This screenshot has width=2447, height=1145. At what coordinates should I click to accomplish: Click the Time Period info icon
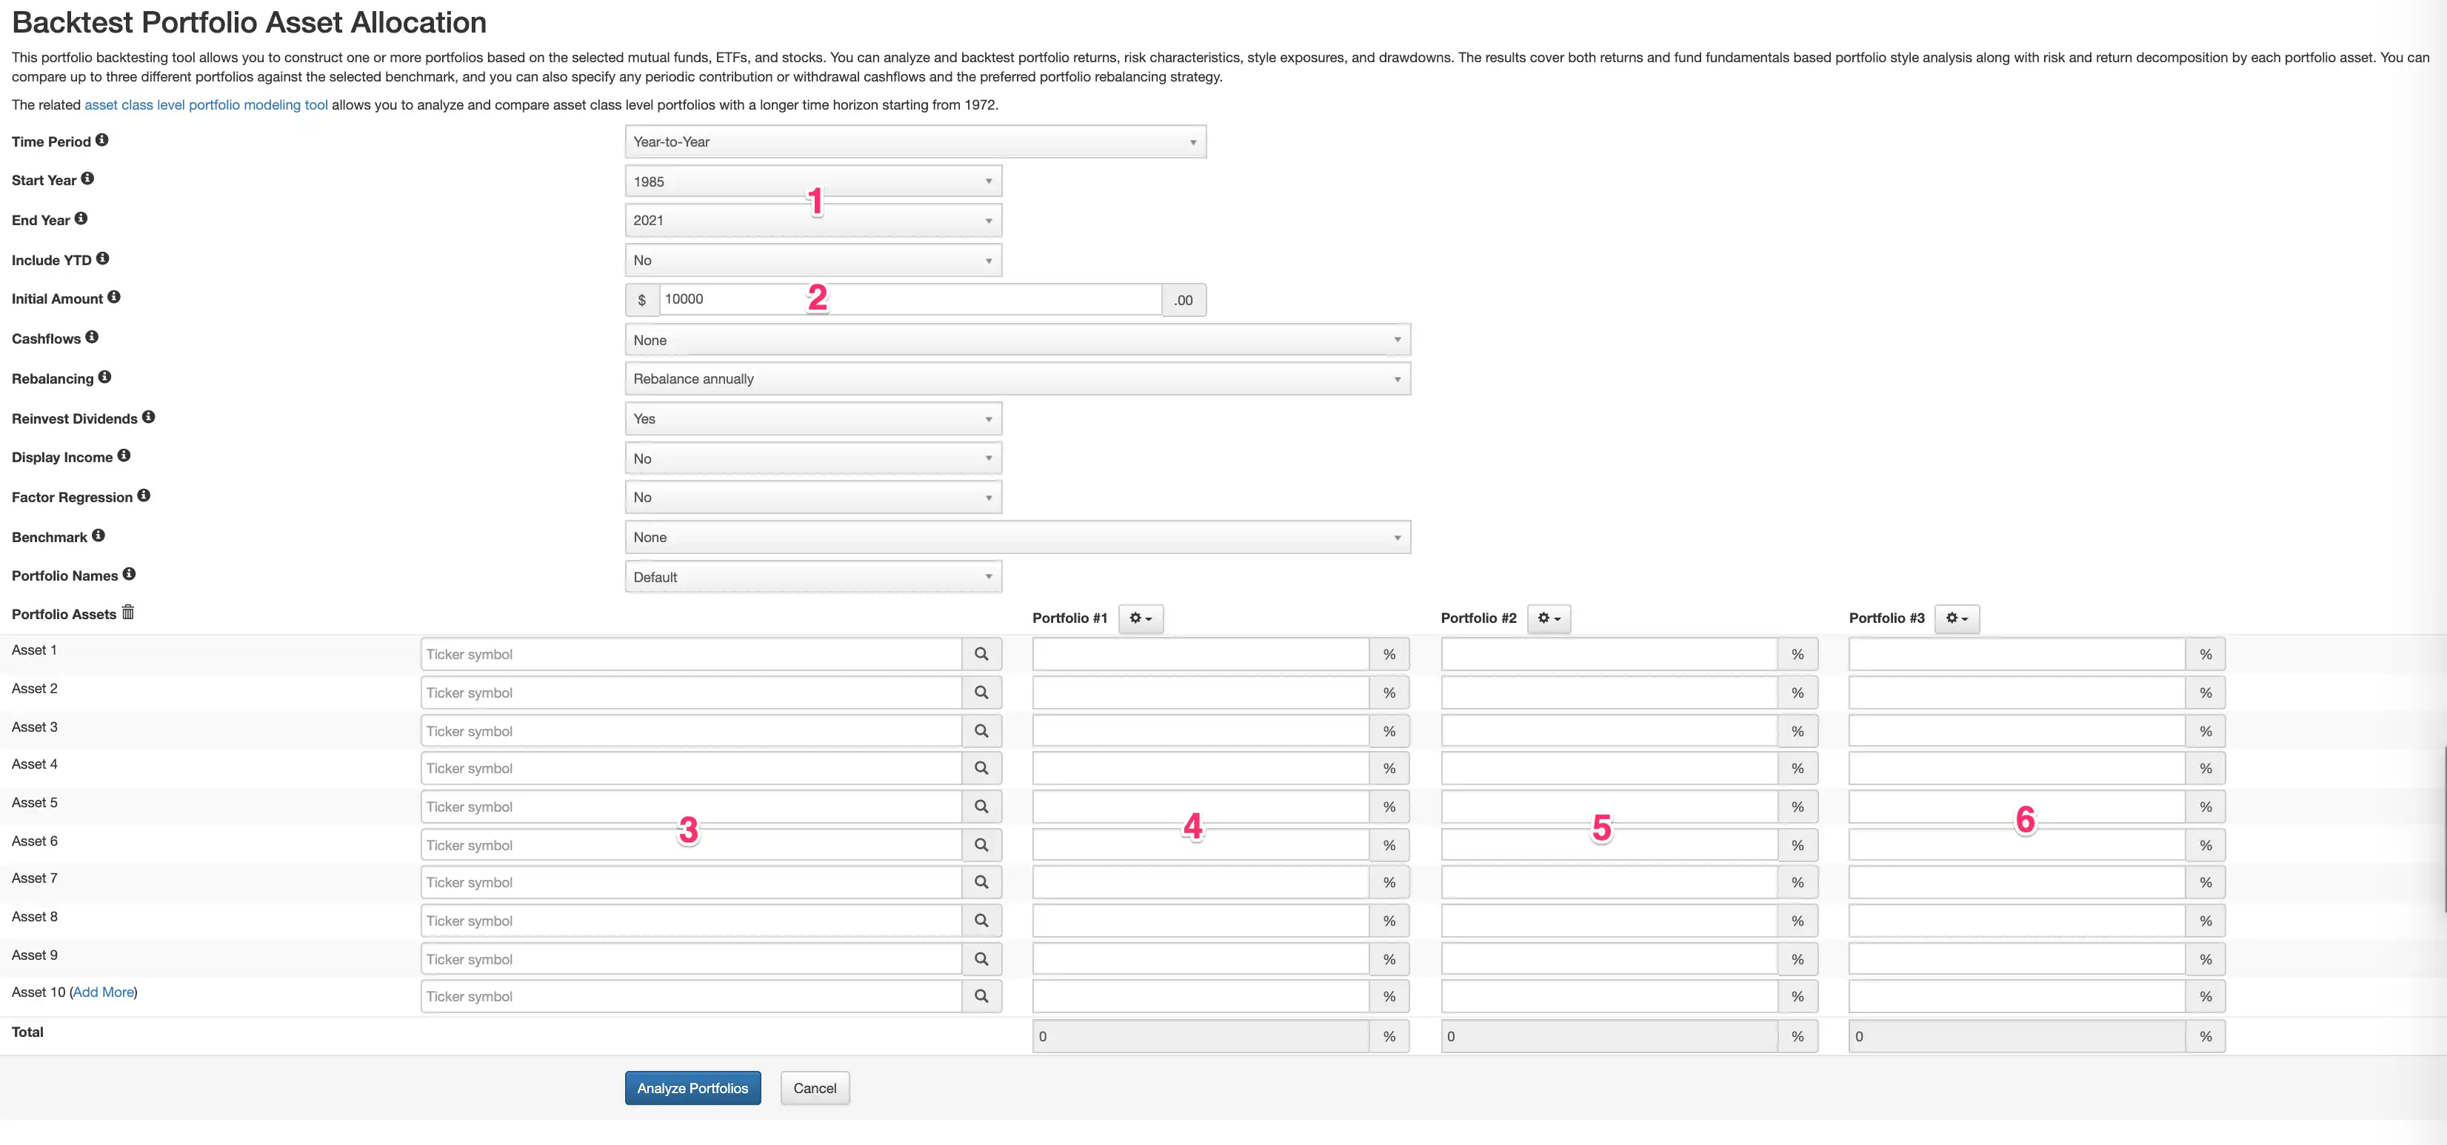coord(101,140)
